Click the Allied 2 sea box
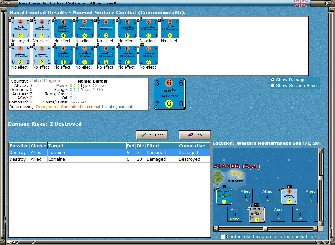 [267, 196]
